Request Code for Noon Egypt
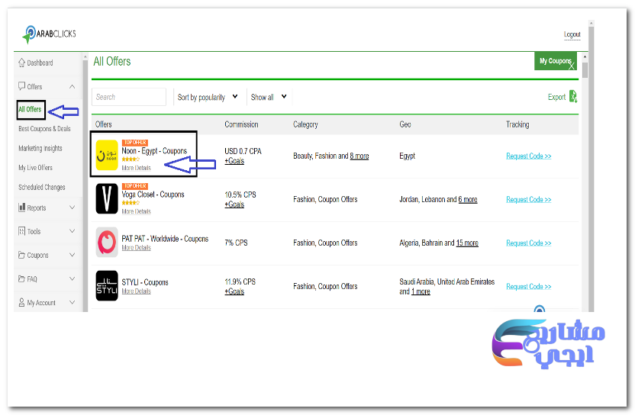The image size is (635, 415). coord(528,156)
